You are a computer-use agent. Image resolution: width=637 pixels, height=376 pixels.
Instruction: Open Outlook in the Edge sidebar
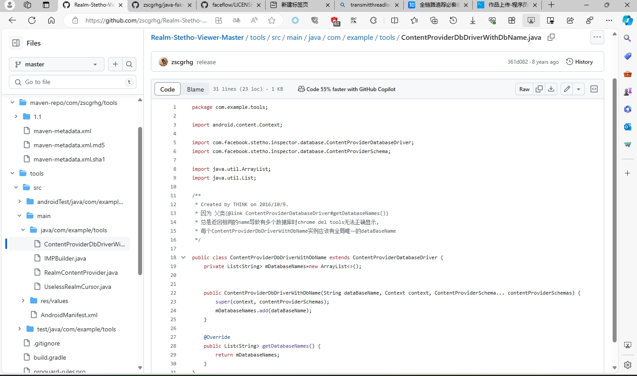(628, 127)
